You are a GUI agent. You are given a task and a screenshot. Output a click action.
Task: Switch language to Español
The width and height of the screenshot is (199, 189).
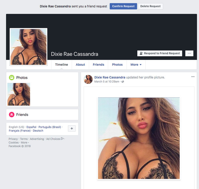(x=31, y=127)
